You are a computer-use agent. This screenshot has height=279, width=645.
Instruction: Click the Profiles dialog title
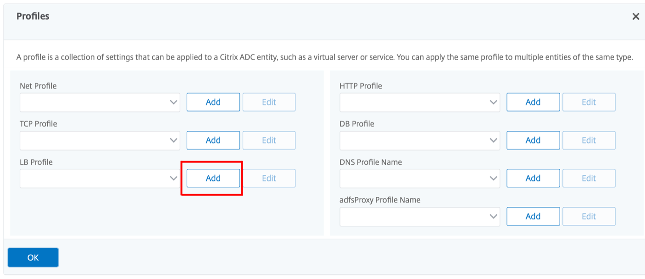[x=33, y=16]
